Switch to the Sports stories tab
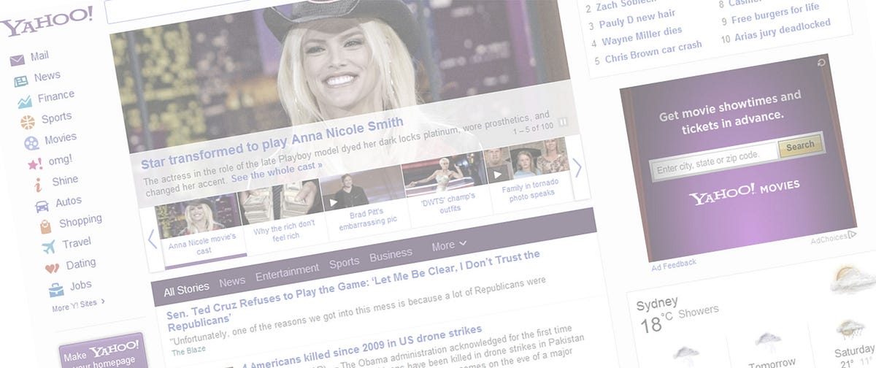 coord(345,262)
